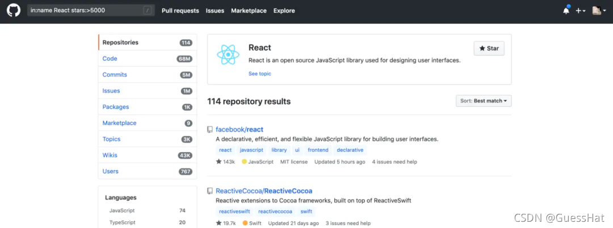Screen dimensions: 613x228
Task: Select the Marketplace filter in sidebar
Action: pos(148,123)
